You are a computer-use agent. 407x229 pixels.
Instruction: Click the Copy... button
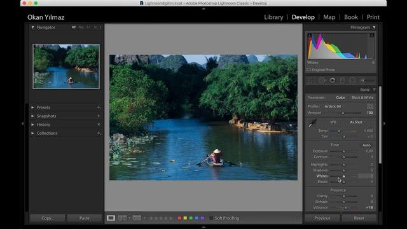coord(48,218)
